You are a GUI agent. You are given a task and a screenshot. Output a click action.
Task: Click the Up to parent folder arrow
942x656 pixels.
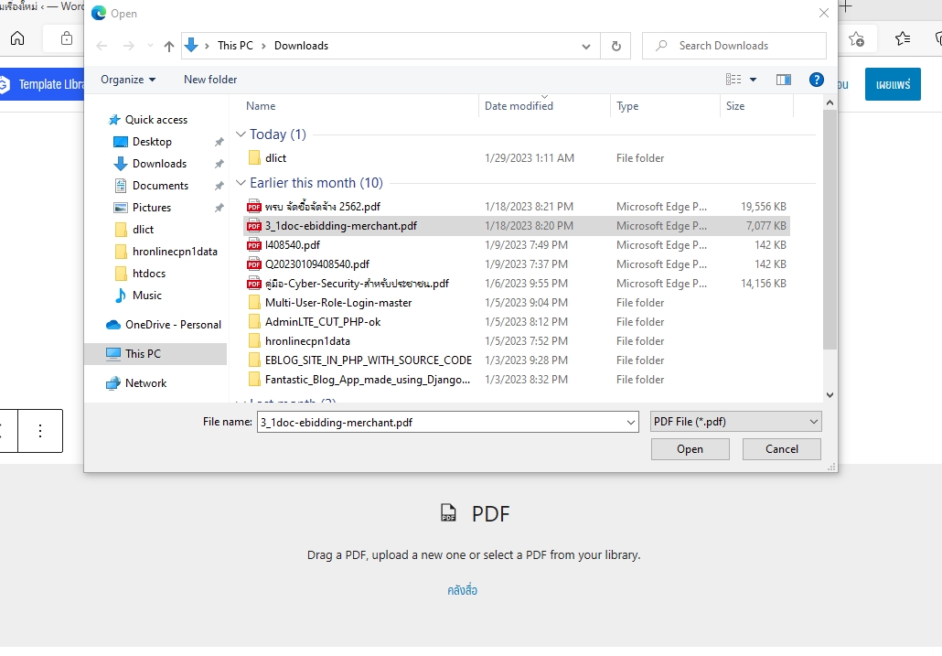(x=169, y=46)
